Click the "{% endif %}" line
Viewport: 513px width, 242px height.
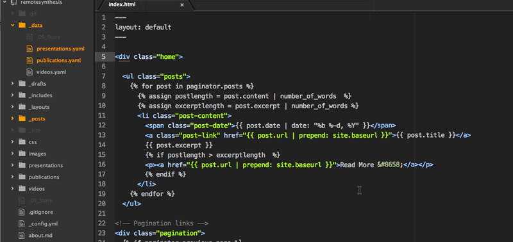pyautogui.click(x=165, y=174)
